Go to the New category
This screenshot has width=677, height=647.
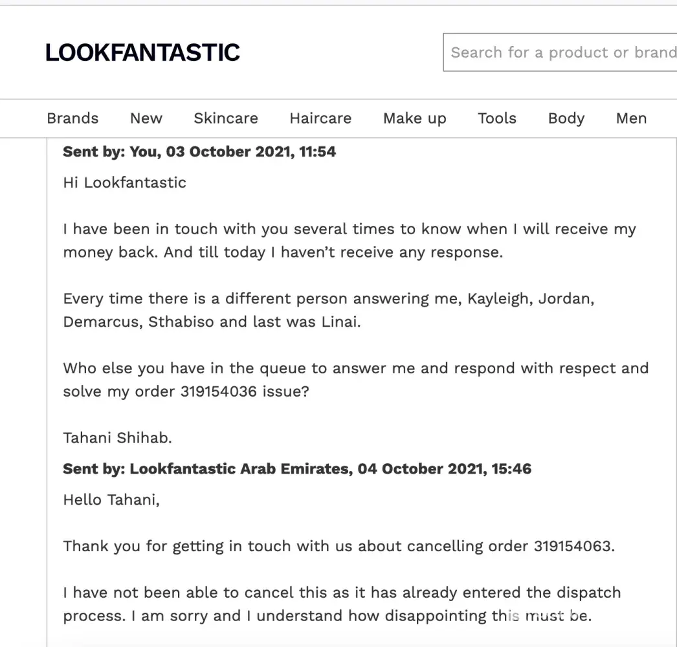pos(146,118)
